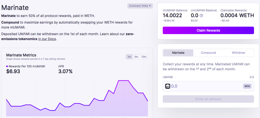
Task: Click the UMAMI token burger icon
Action: [x=168, y=86]
